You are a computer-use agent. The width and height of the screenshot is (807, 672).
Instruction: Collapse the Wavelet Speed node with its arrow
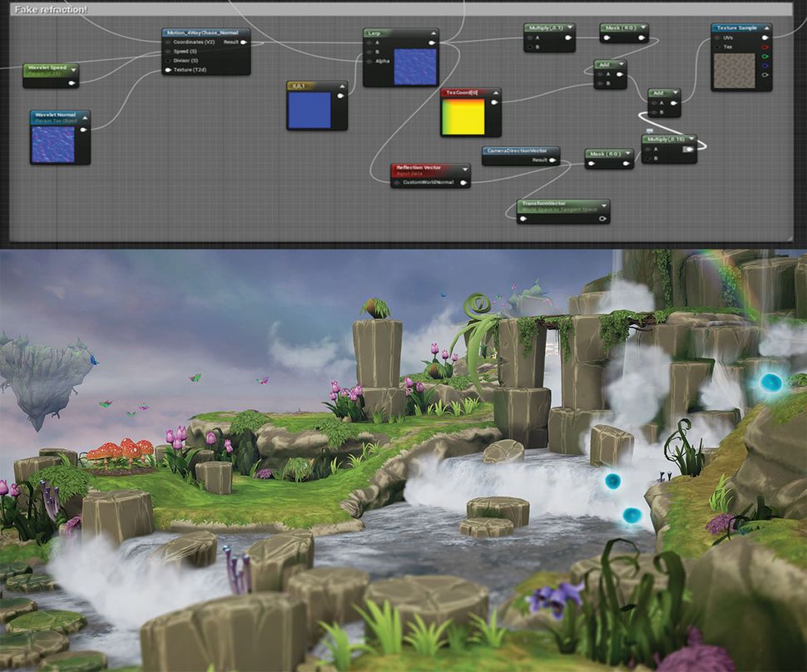click(73, 70)
